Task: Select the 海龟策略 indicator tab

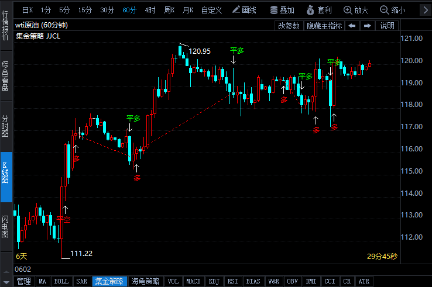Action: (x=146, y=281)
